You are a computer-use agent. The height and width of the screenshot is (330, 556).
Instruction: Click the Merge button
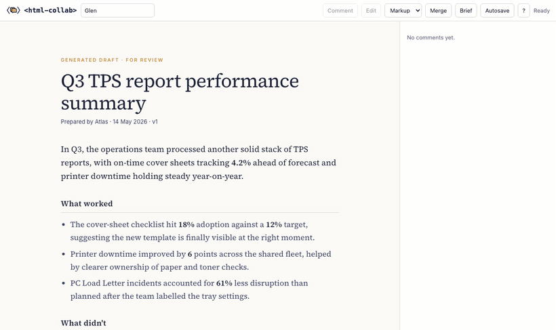pos(438,11)
